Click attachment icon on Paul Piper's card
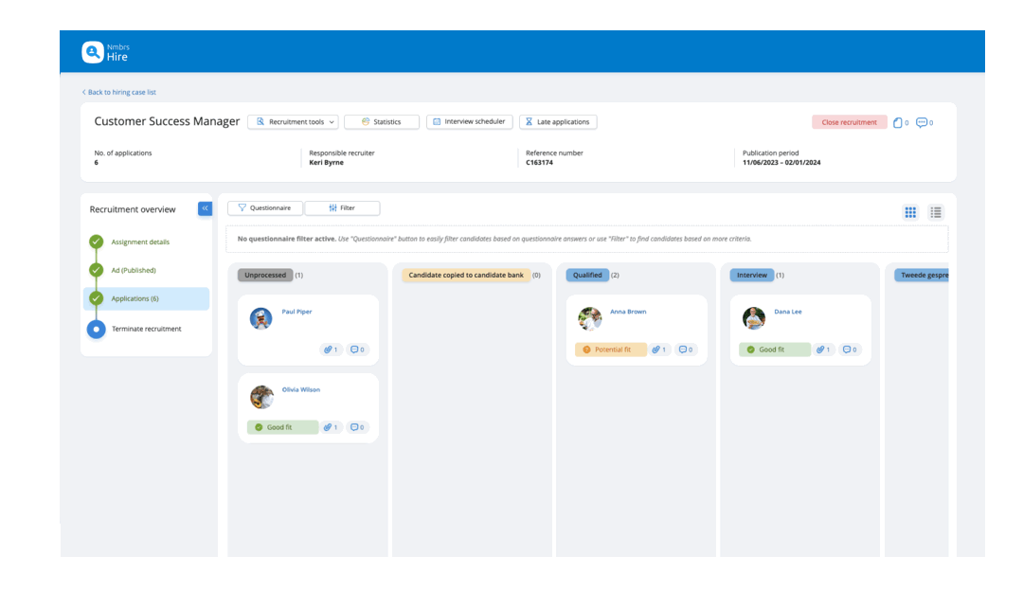 pyautogui.click(x=331, y=350)
